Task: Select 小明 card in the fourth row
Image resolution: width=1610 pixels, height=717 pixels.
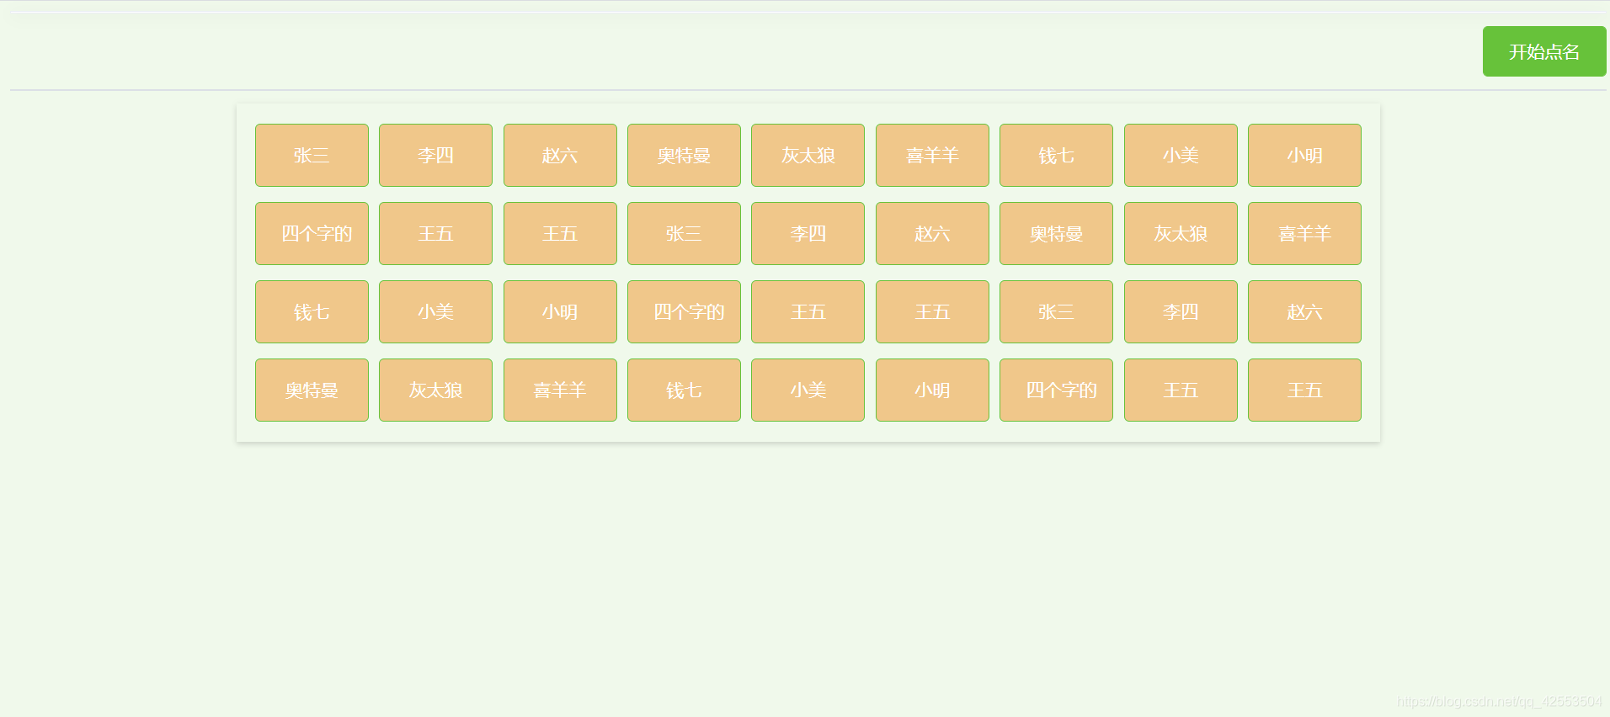Action: point(932,390)
